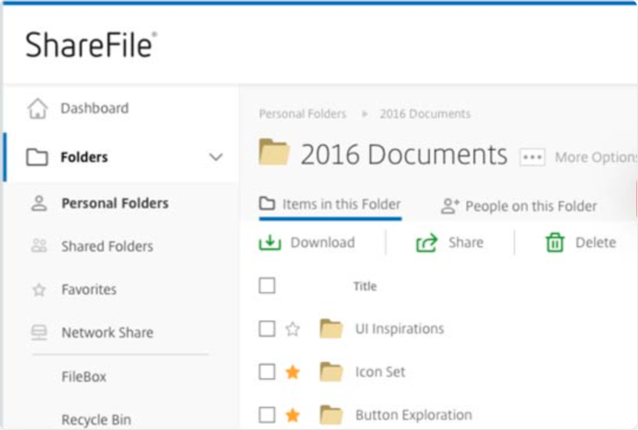
Task: Open Shared Folders in the sidebar
Action: coord(107,247)
